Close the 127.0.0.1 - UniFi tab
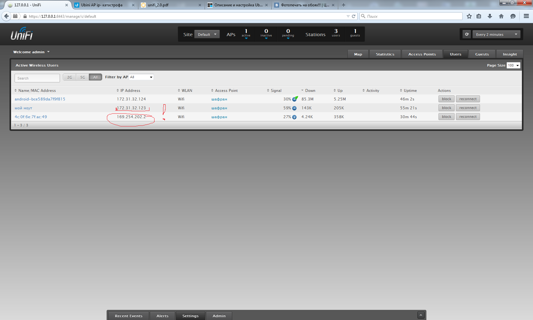 pyautogui.click(x=67, y=5)
